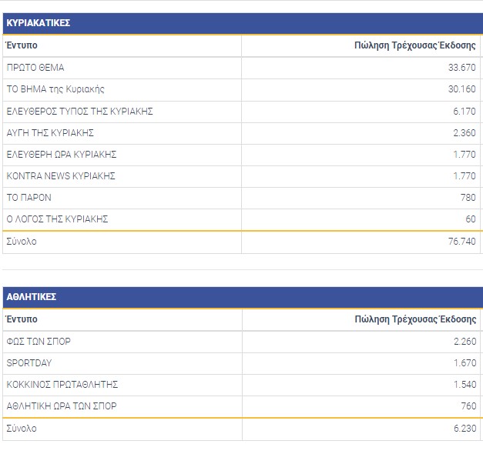Select the ΠΡΩΤΟ ΘΕΜΑ newspaper name

click(35, 68)
